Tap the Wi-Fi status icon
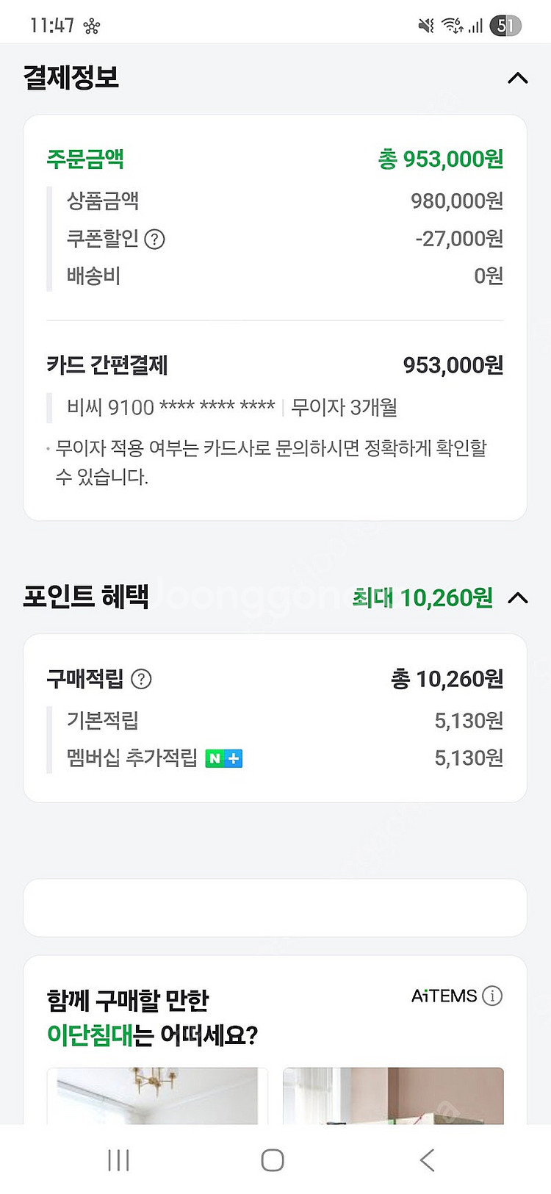Viewport: 551px width, 1194px height. click(452, 26)
